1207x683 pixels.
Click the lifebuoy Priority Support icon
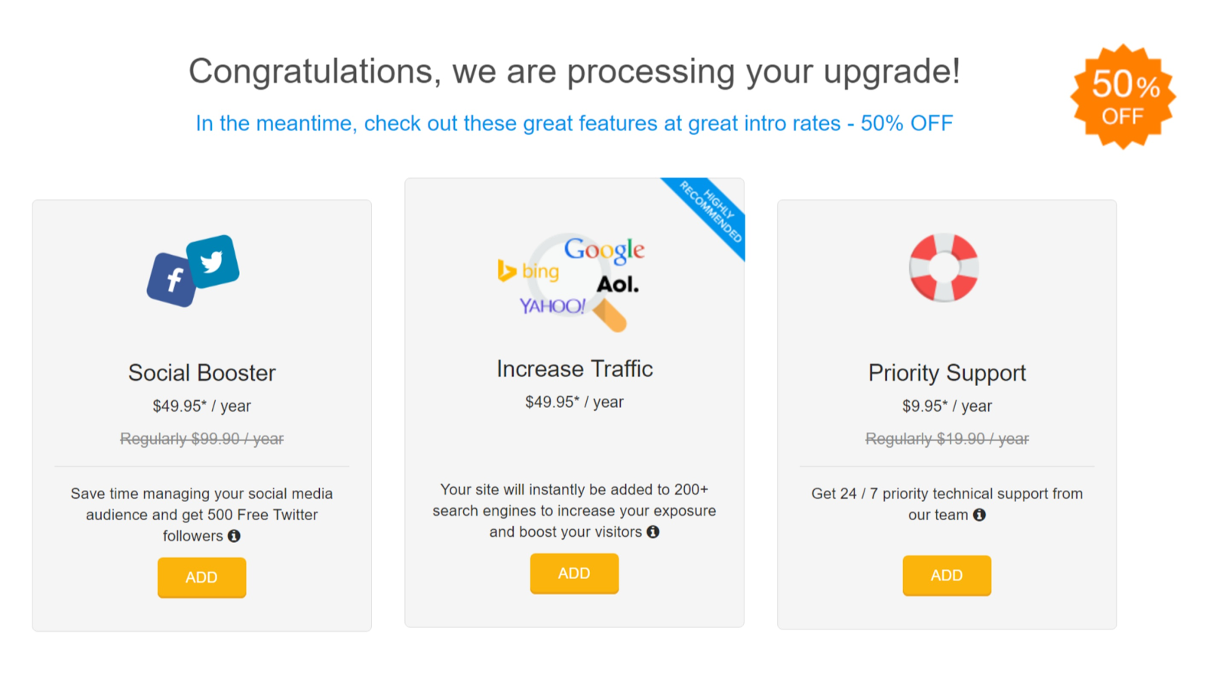[x=944, y=268]
